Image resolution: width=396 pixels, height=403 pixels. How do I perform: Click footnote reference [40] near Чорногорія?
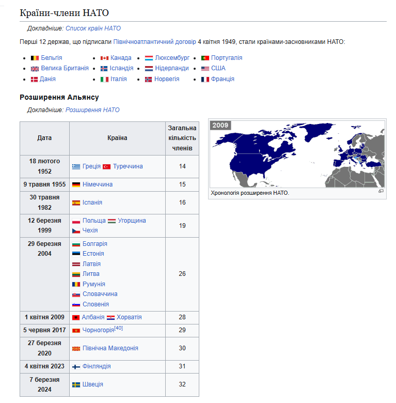[x=118, y=328]
